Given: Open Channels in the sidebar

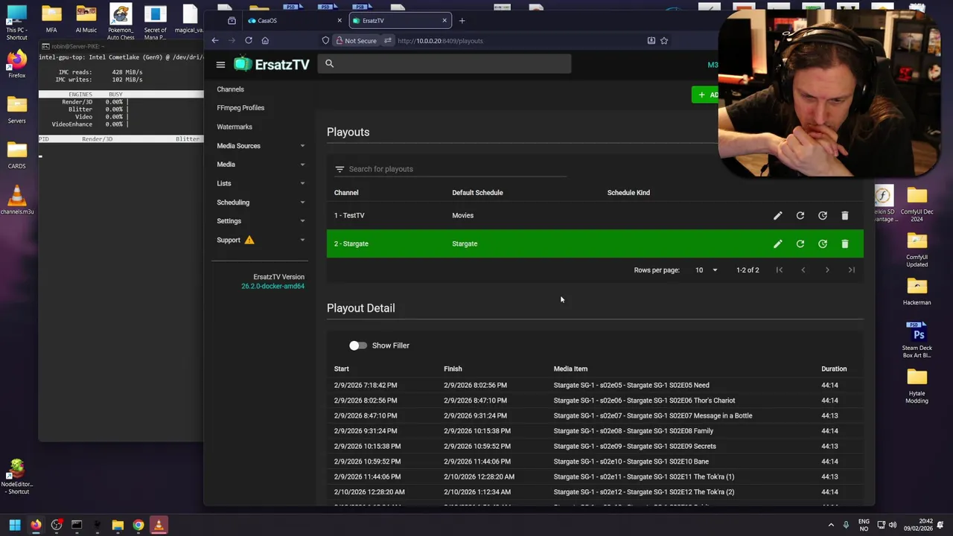Looking at the screenshot, I should (x=230, y=89).
